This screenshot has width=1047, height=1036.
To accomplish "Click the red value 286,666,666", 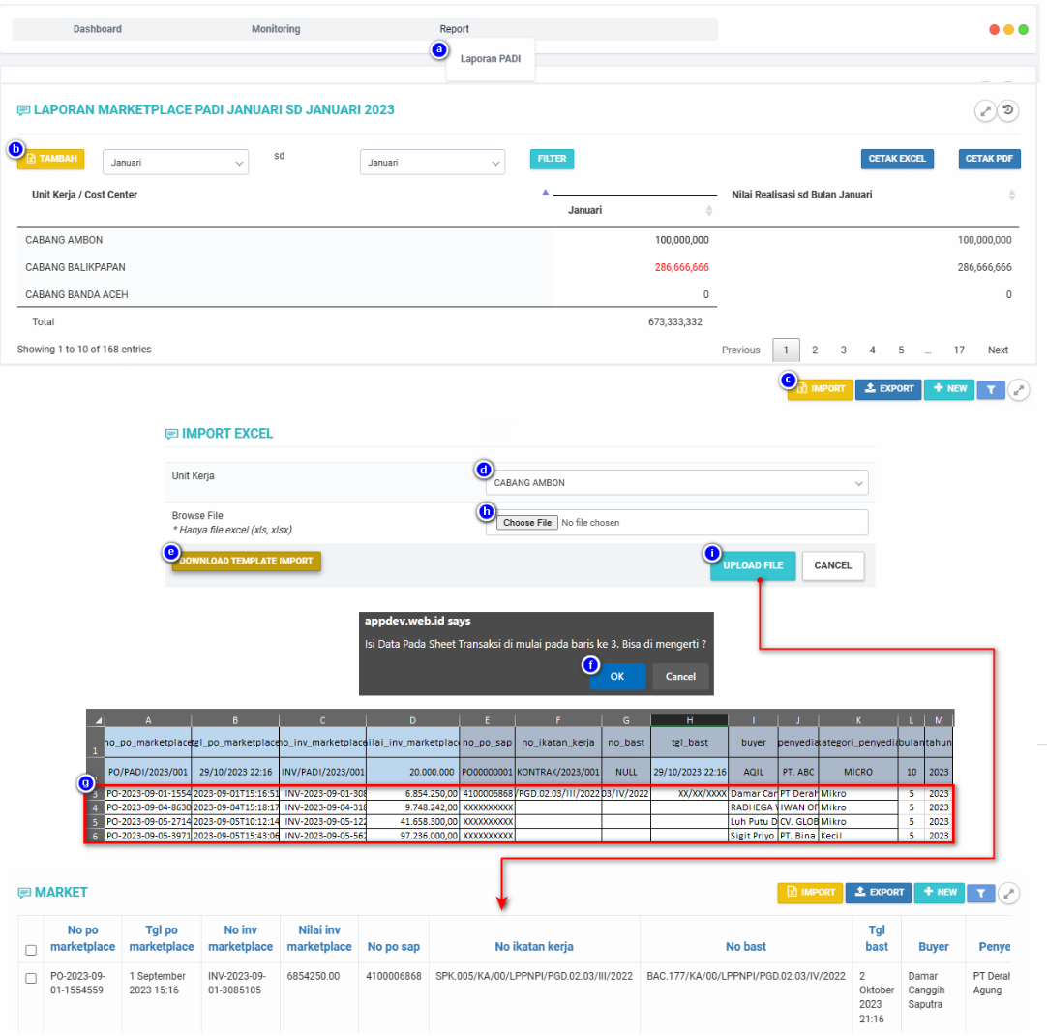I will click(682, 267).
